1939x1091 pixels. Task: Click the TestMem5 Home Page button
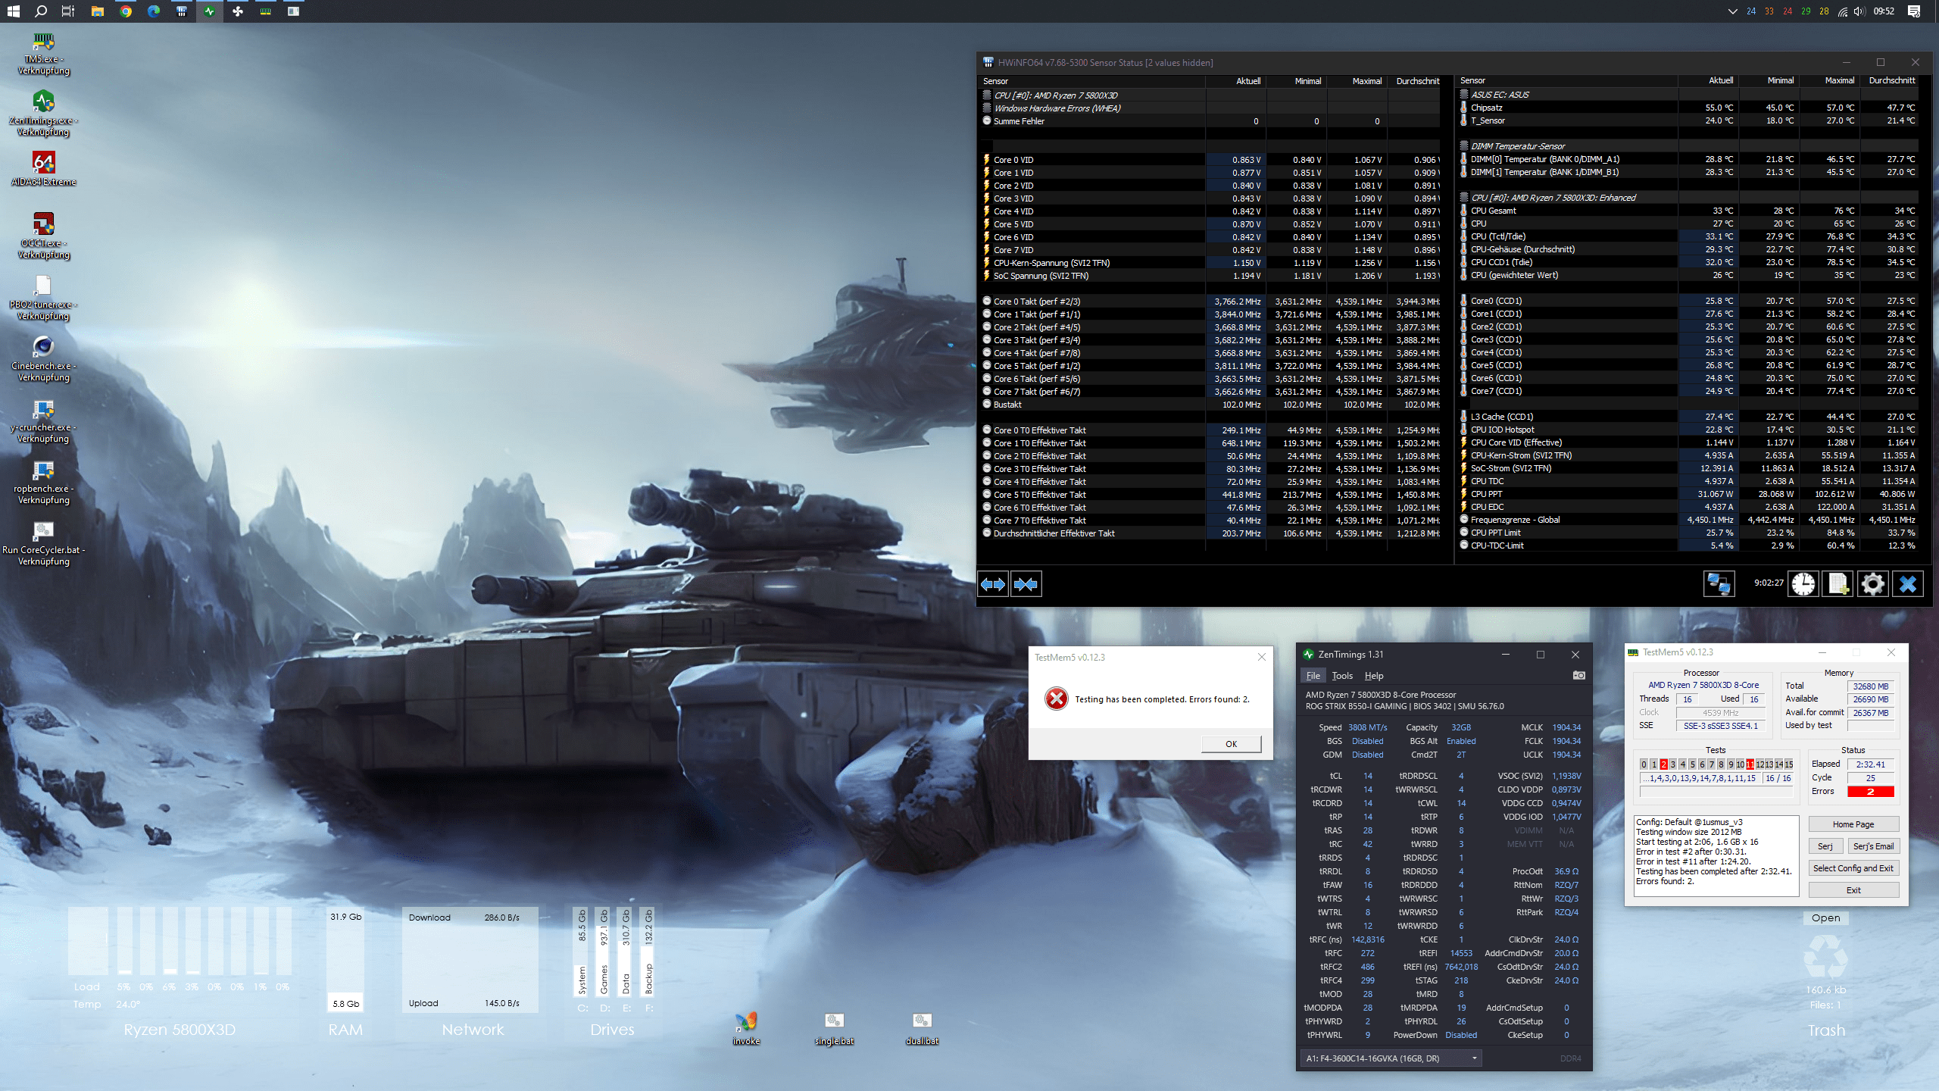point(1853,824)
